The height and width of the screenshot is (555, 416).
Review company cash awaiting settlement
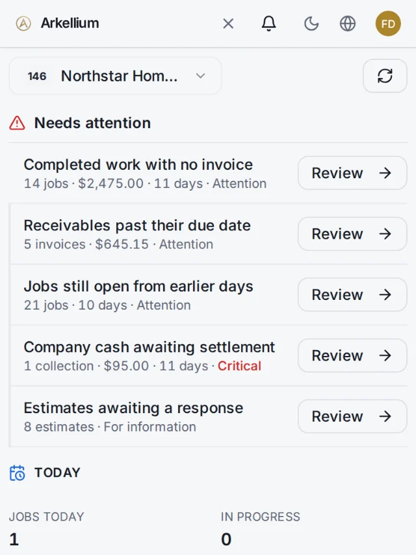(x=352, y=356)
